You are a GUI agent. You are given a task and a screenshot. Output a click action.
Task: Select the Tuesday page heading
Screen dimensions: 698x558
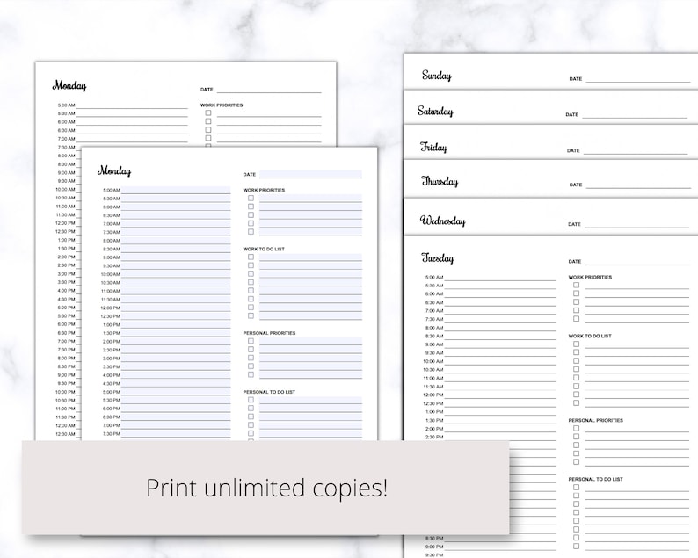pos(438,258)
